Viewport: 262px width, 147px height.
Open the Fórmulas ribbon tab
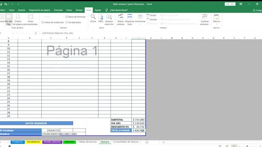[x=58, y=10]
